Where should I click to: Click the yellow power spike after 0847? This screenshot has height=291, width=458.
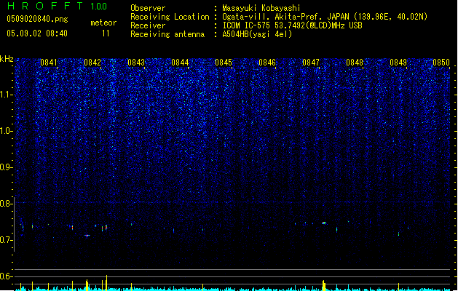pos(323,285)
